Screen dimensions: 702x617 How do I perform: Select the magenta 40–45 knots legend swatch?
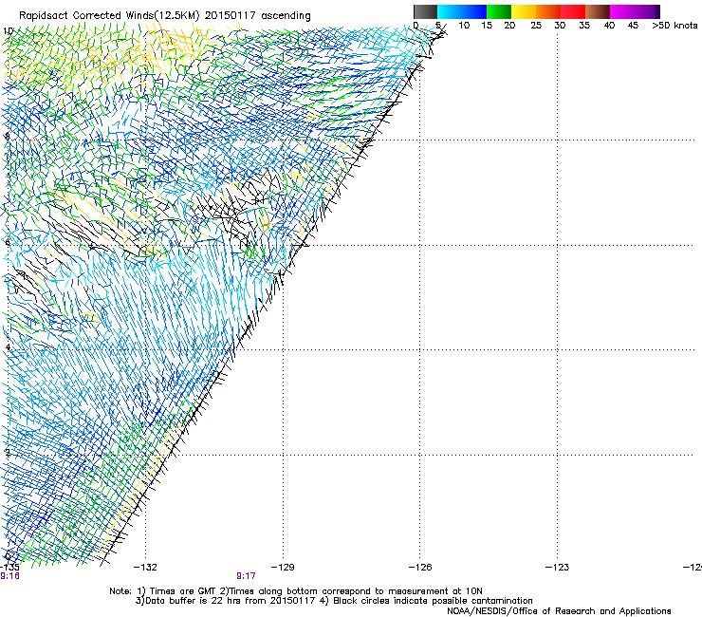(x=622, y=11)
